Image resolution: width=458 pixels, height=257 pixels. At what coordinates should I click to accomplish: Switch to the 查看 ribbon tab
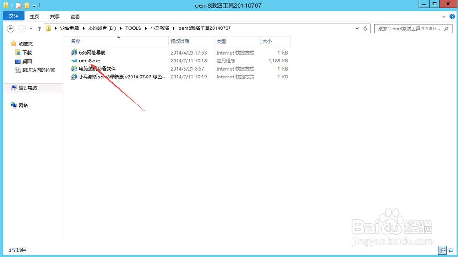pyautogui.click(x=75, y=16)
